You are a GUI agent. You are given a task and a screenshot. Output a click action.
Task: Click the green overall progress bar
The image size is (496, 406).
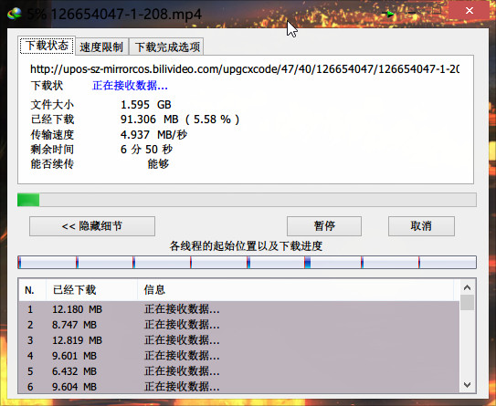pos(247,200)
